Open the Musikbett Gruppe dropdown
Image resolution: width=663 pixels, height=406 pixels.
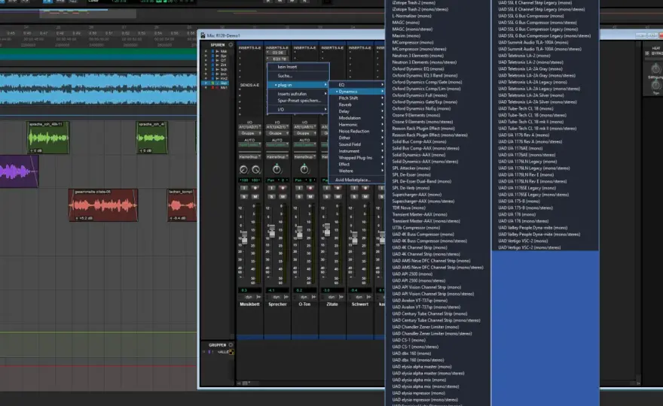[x=250, y=133]
